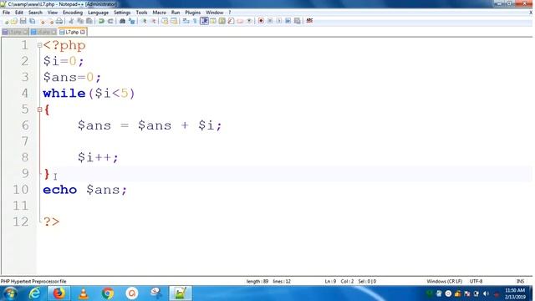Click the Windows (CR LF) status bar field
The width and height of the screenshot is (535, 301).
444,281
